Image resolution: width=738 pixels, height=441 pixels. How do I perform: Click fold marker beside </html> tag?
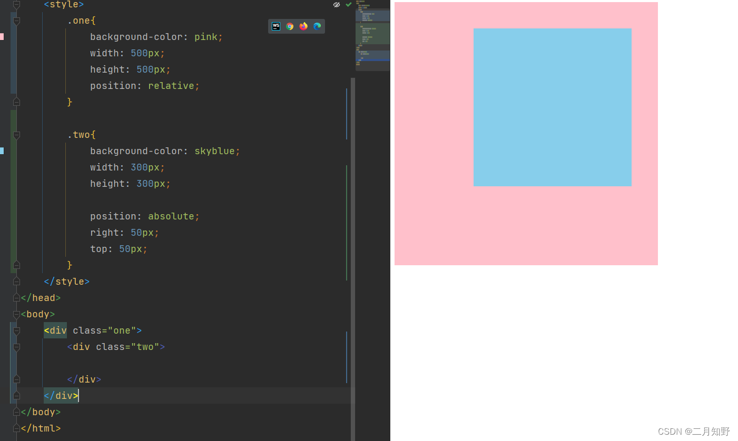tap(16, 428)
